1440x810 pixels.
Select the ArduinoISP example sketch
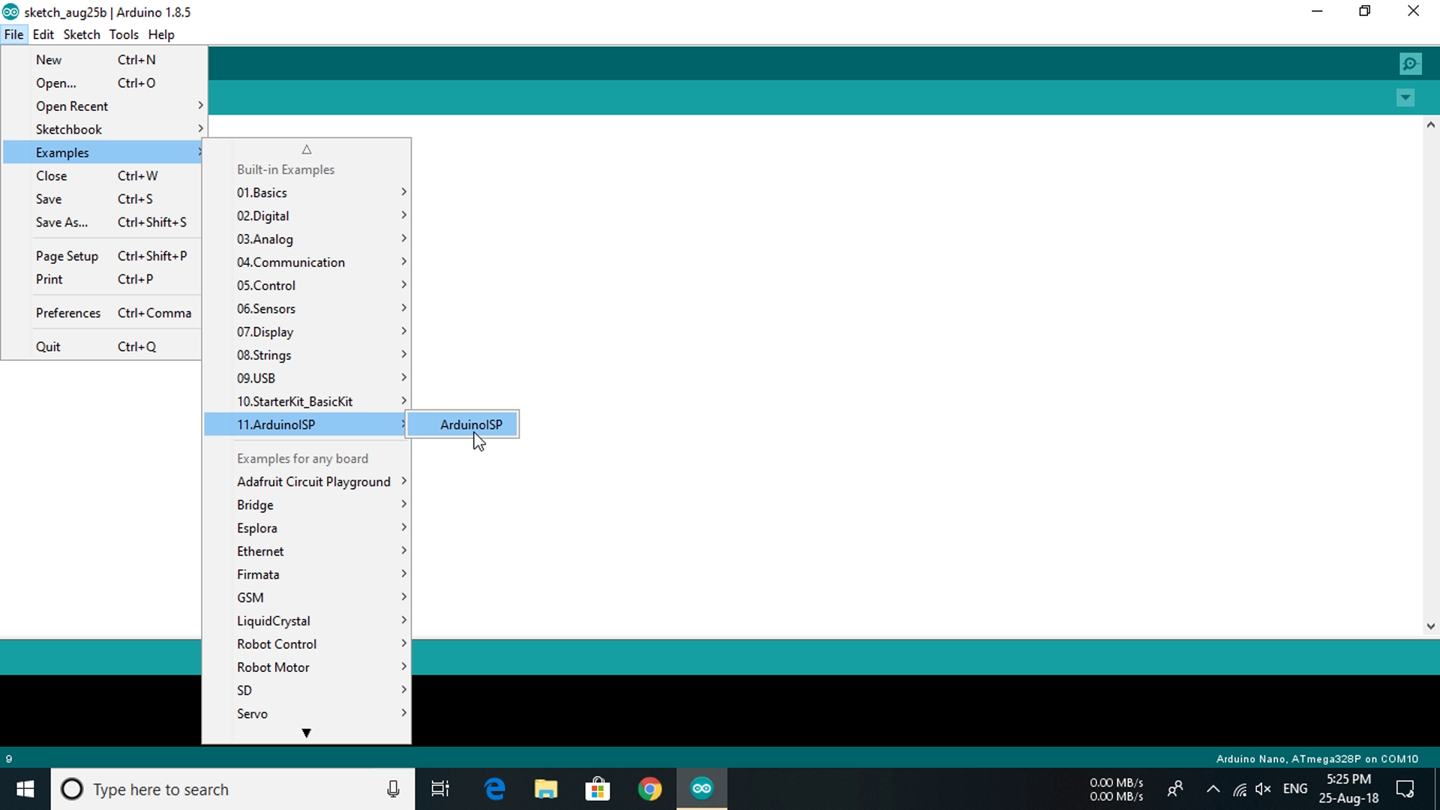471,424
